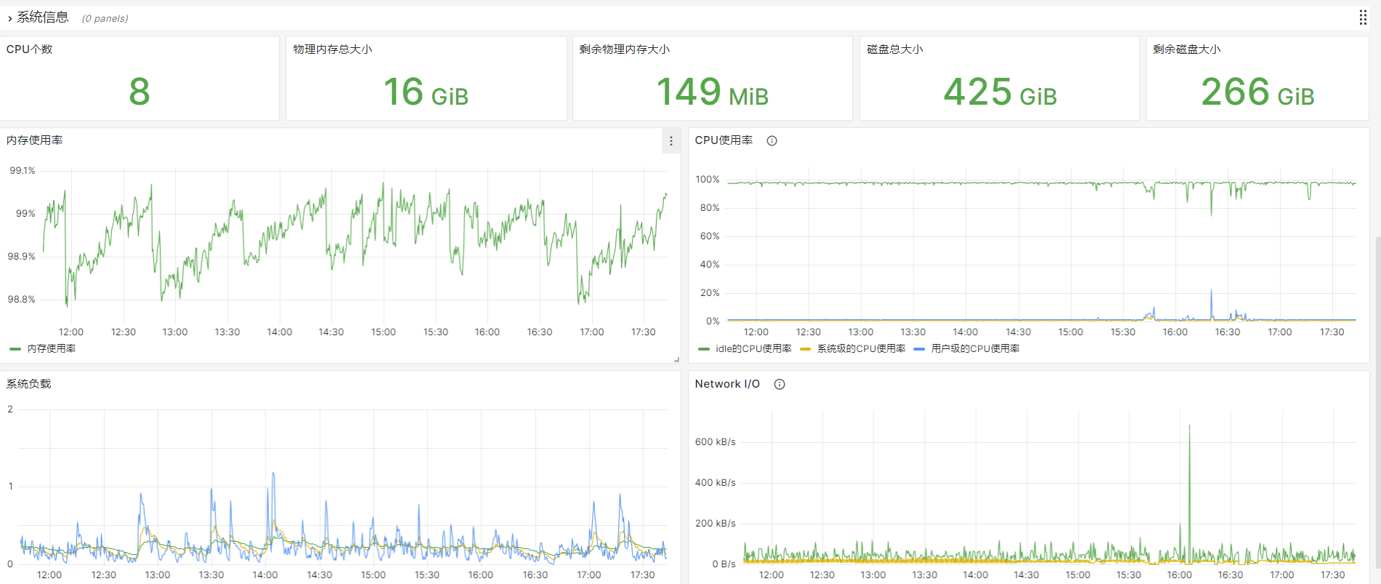Open the green idle的CPU使用率 color swatch

[x=703, y=349]
